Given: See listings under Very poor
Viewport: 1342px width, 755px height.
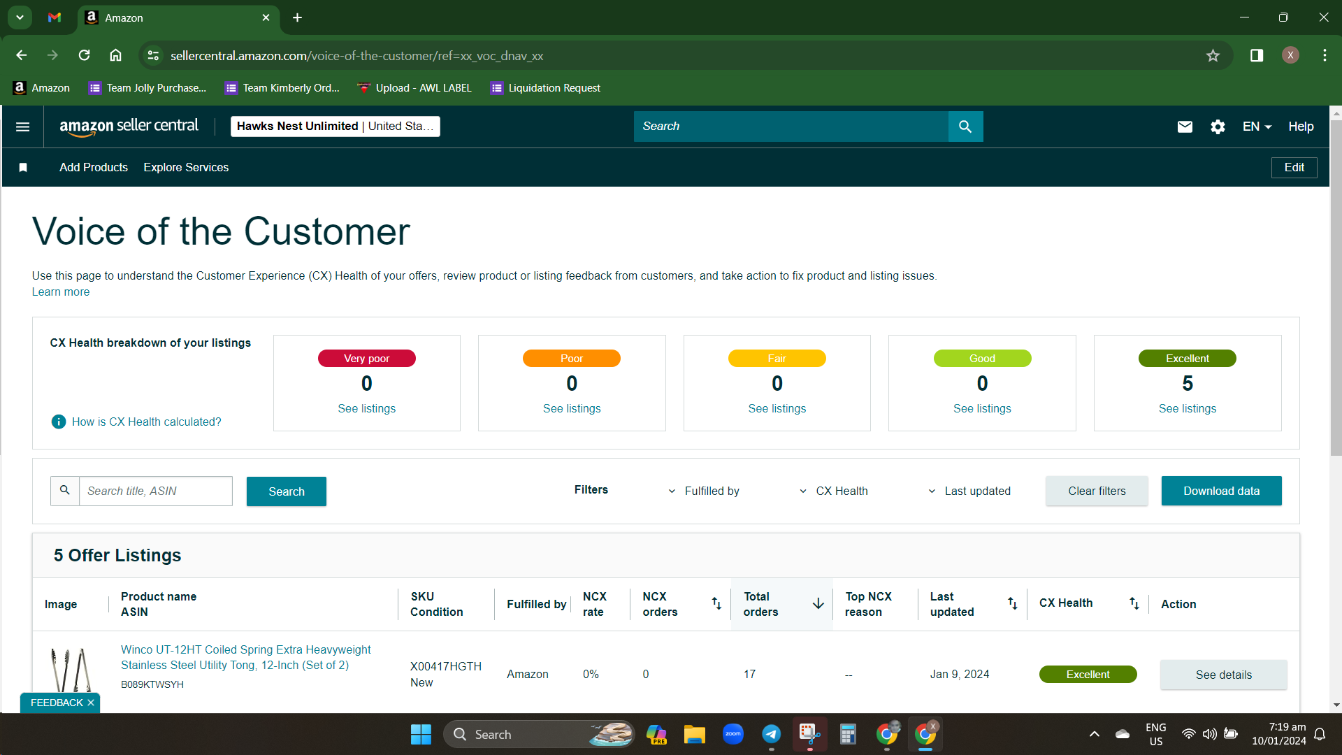Looking at the screenshot, I should [366, 408].
